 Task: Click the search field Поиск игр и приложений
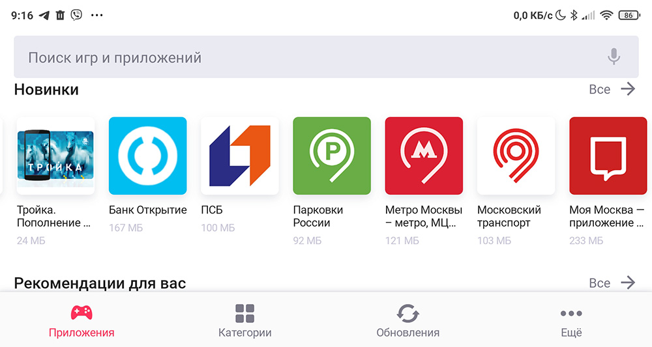point(326,57)
